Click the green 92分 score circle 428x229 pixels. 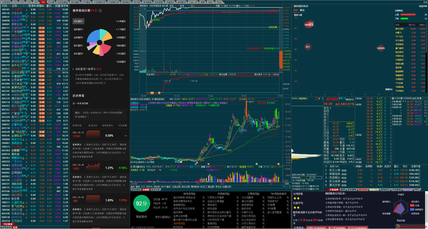coord(141,203)
